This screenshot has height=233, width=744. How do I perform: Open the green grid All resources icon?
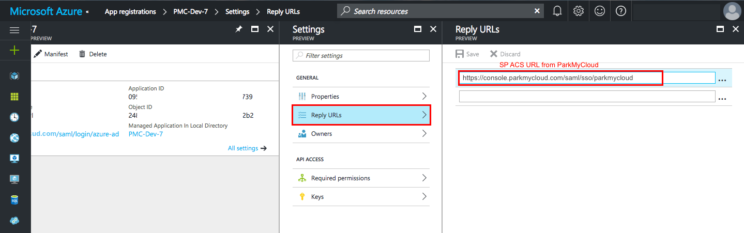pyautogui.click(x=14, y=97)
